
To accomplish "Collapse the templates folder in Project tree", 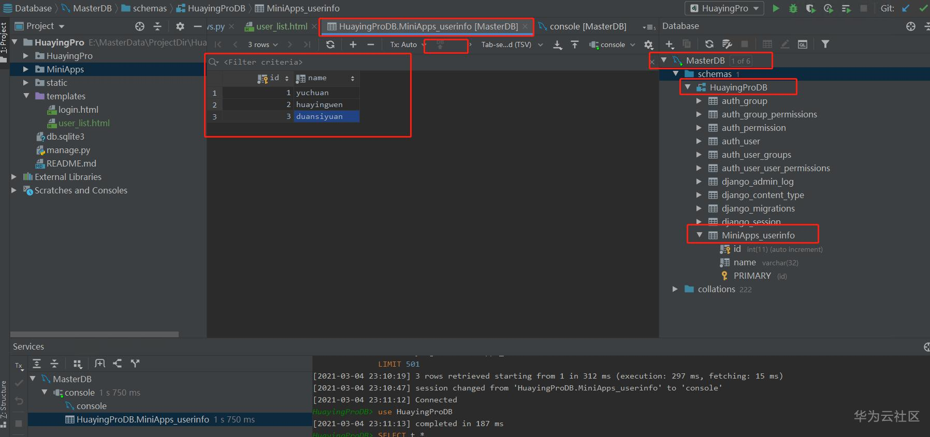I will click(26, 96).
